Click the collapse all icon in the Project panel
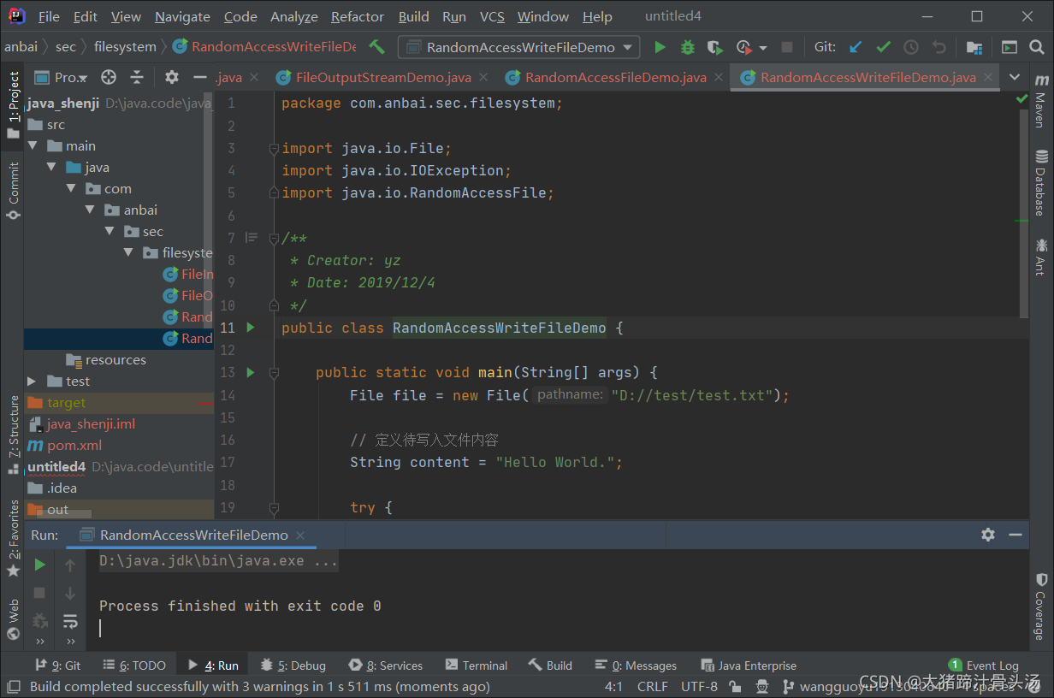Image resolution: width=1054 pixels, height=698 pixels. tap(137, 77)
